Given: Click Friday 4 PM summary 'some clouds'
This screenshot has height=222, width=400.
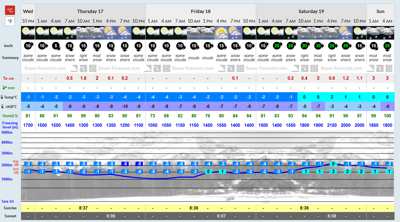Looking at the screenshot, I should (221, 58).
